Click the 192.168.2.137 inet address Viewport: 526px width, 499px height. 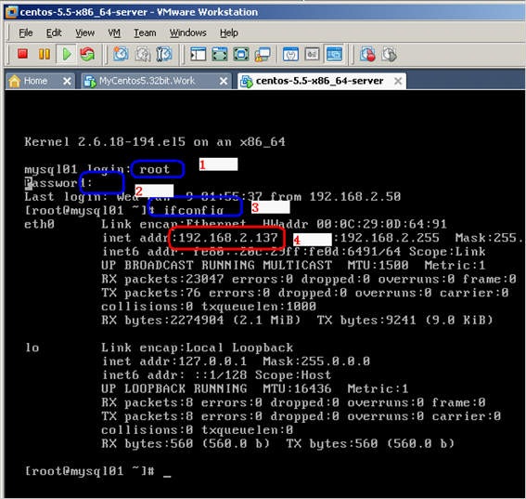coord(228,238)
